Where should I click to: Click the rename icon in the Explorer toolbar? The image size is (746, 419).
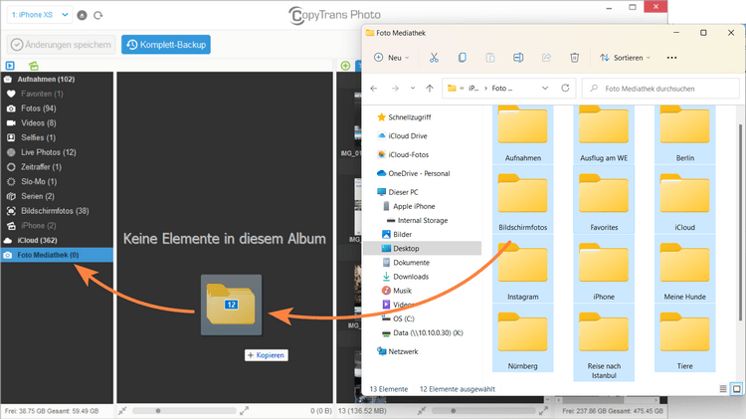(x=518, y=58)
